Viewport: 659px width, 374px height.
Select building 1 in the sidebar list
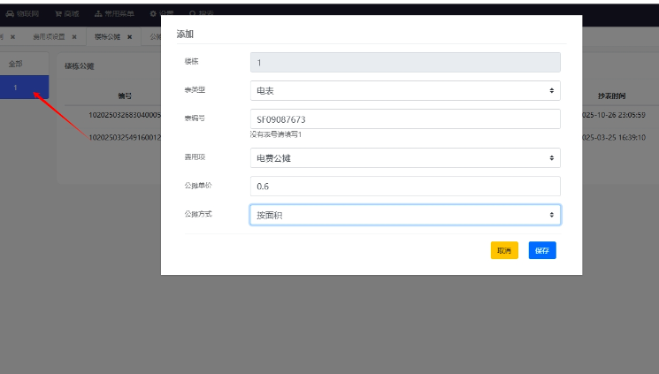(24, 88)
